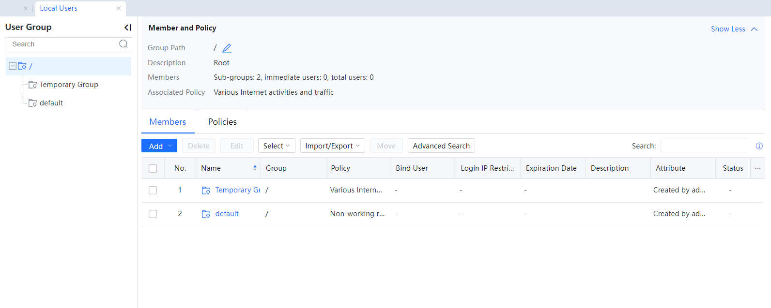Open the column options ellipsis icon
Viewport: 771px width, 308px height.
[757, 168]
